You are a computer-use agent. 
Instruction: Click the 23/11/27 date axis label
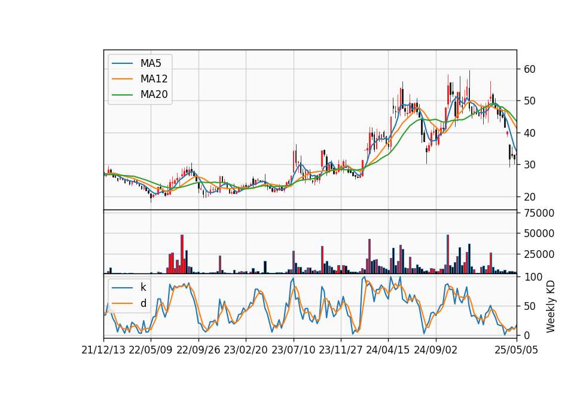(x=341, y=350)
